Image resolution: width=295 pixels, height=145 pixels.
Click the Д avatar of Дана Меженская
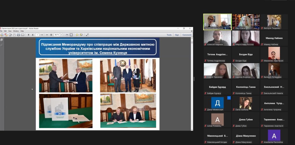click(218, 103)
